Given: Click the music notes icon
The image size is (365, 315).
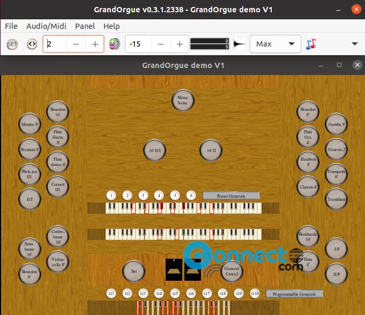Looking at the screenshot, I should 311,44.
